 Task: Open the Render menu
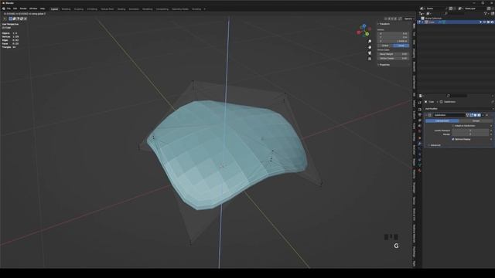coord(23,8)
